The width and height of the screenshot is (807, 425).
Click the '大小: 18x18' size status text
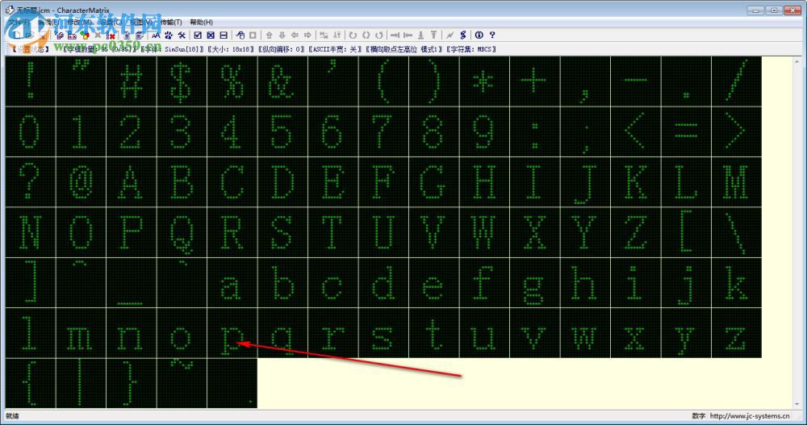click(232, 49)
